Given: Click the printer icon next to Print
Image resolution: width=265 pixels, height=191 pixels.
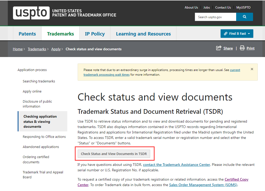Looking at the screenshot, I should point(242,48).
